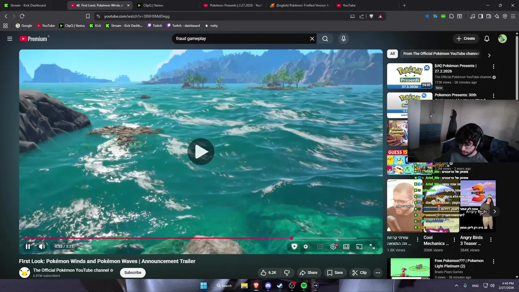The width and height of the screenshot is (519, 292).
Task: Click the Clip scissors button
Action: tap(359, 273)
